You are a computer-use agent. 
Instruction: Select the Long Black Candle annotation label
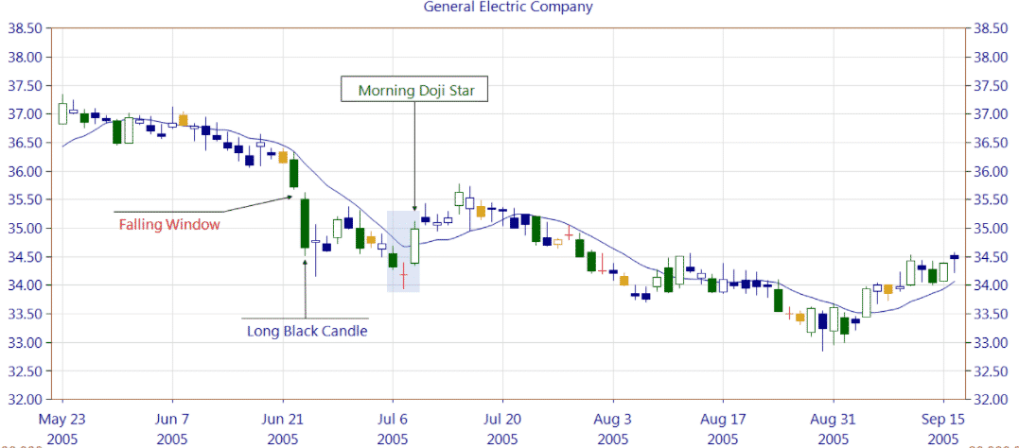(307, 332)
